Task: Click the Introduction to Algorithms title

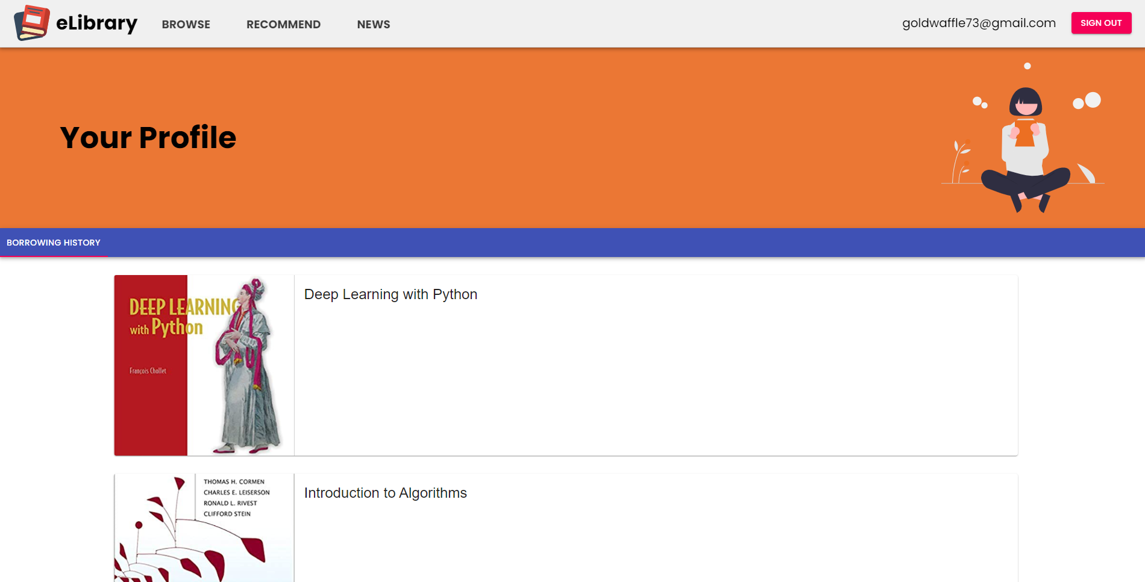Action: pyautogui.click(x=385, y=493)
